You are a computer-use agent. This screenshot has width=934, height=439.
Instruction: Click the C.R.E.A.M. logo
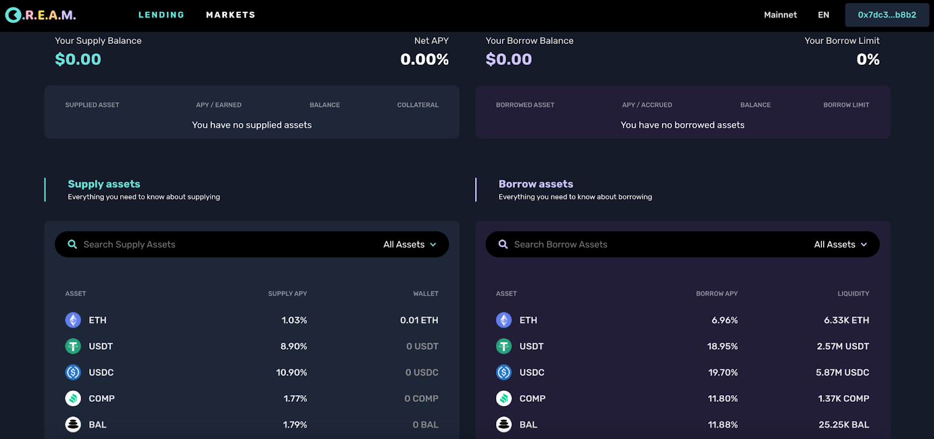[41, 15]
